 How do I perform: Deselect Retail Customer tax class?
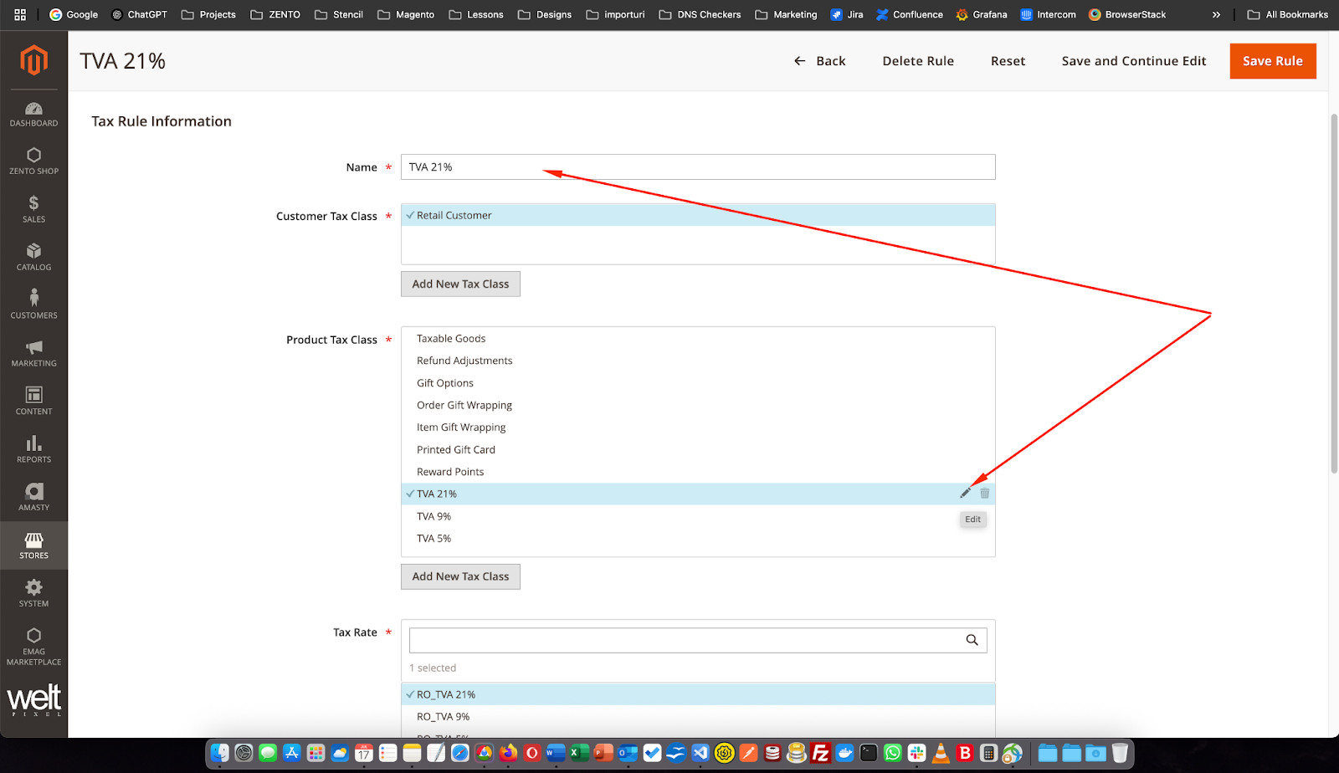(698, 215)
